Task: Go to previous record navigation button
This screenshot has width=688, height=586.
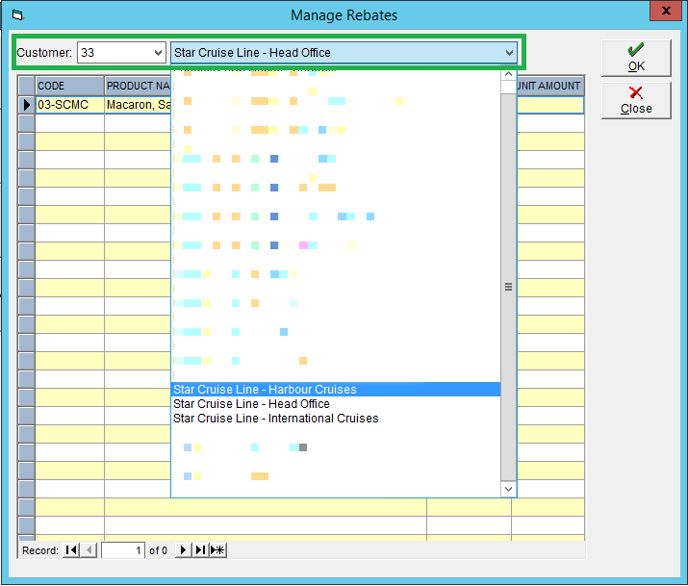Action: [89, 550]
